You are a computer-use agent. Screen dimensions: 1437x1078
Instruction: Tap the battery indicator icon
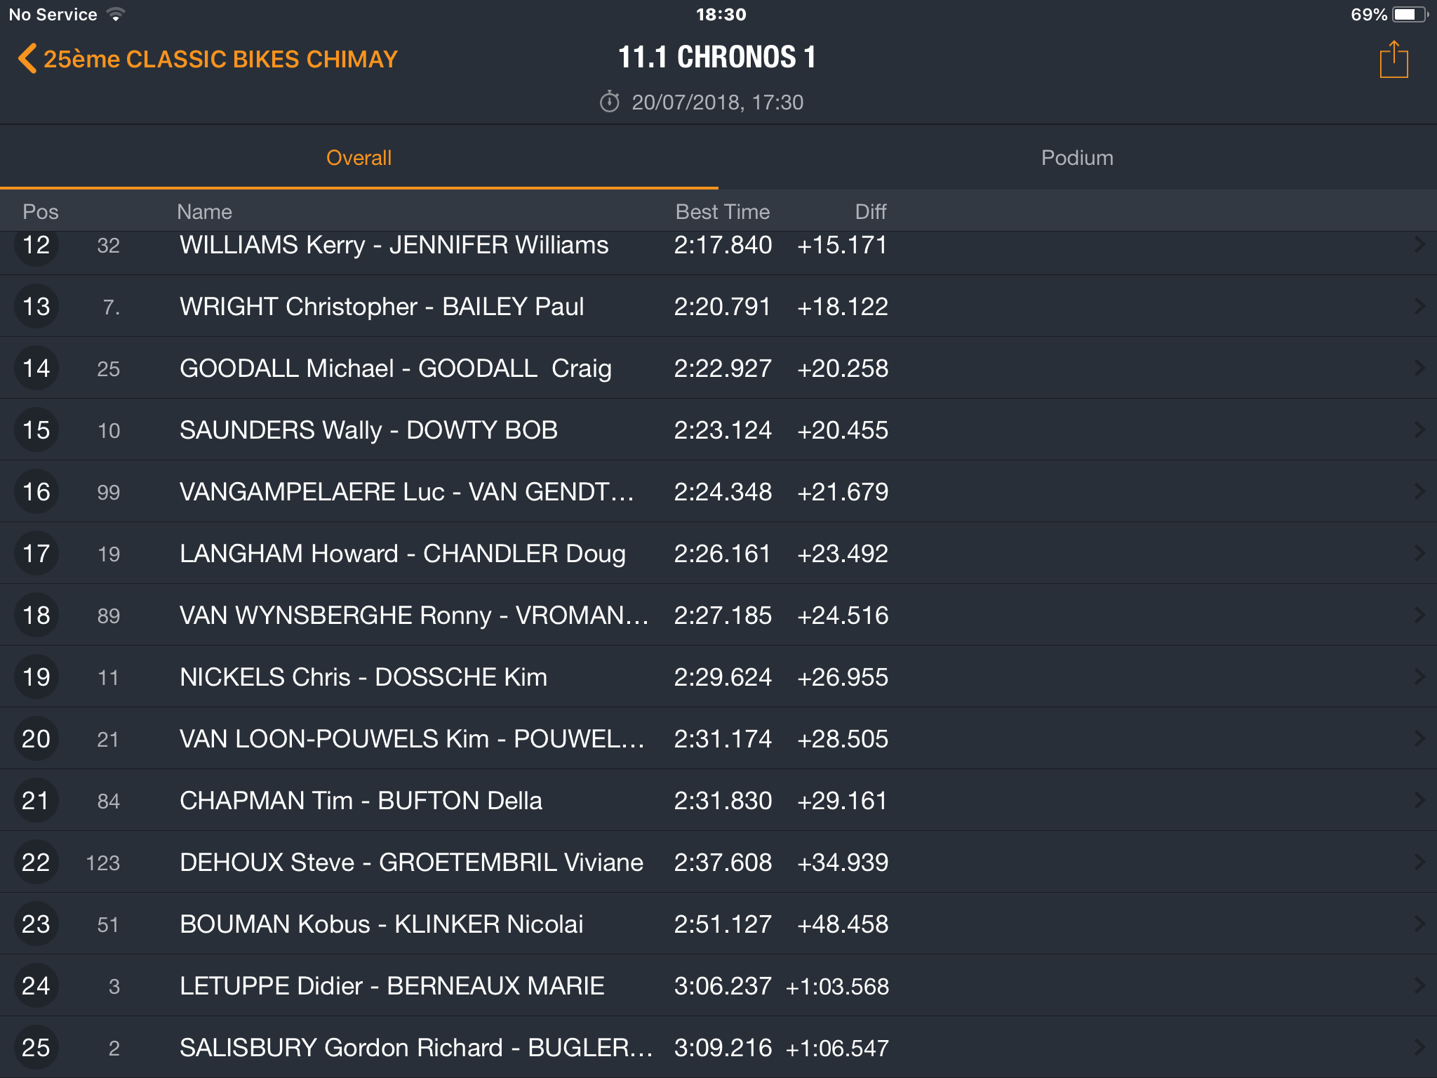pos(1410,14)
